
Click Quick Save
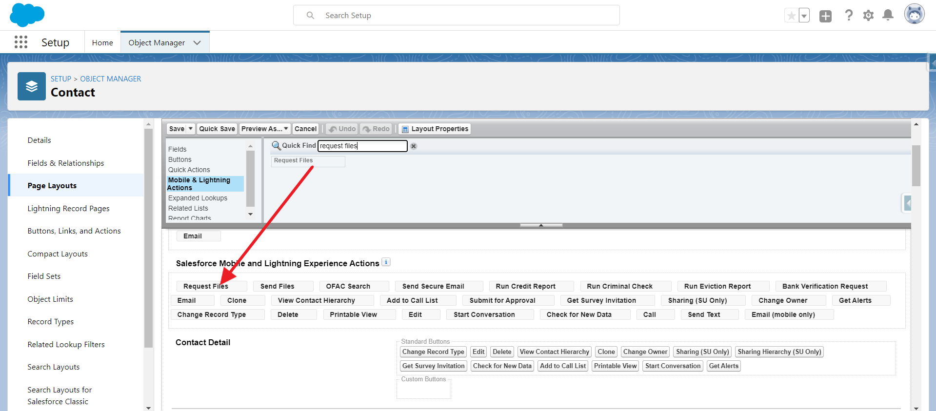(217, 129)
